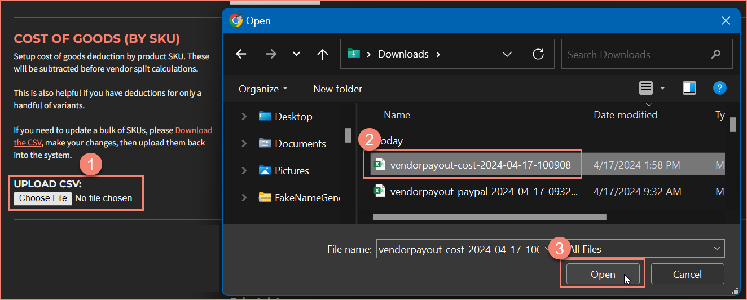Close the Open dialog window
Screen dimensions: 747x300
coord(726,21)
